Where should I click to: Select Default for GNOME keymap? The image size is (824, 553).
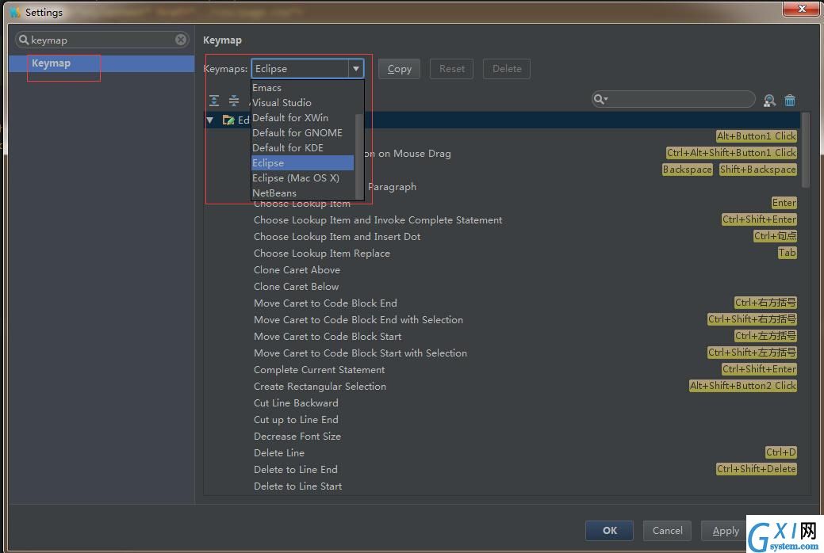(303, 133)
